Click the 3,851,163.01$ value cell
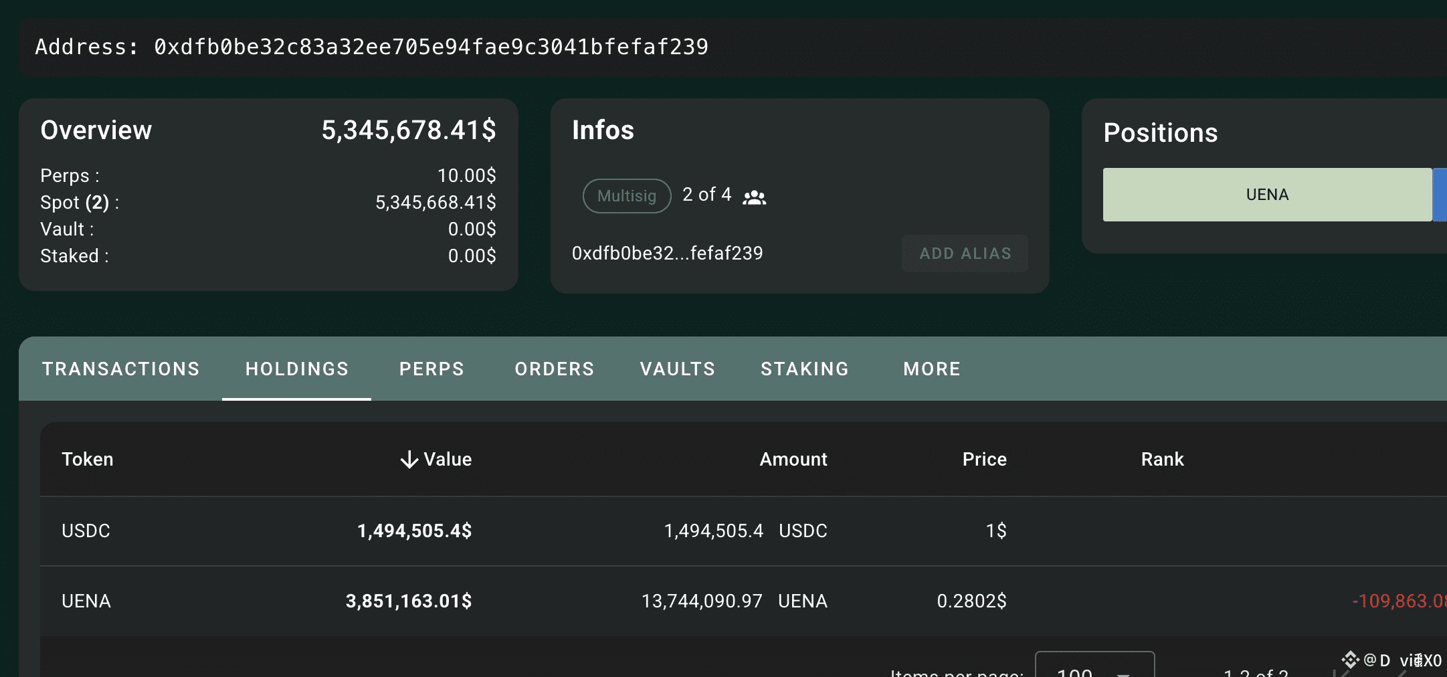Viewport: 1447px width, 677px height. (409, 601)
